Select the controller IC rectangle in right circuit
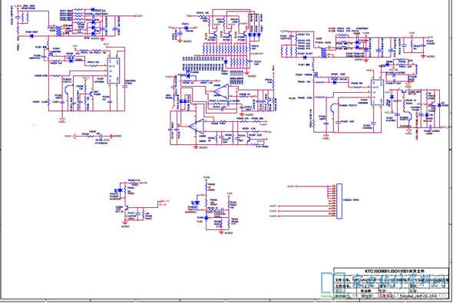The image size is (453, 303). (377, 92)
